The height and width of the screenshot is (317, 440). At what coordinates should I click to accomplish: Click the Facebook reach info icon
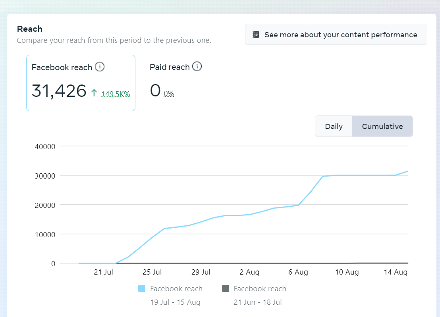click(x=100, y=67)
